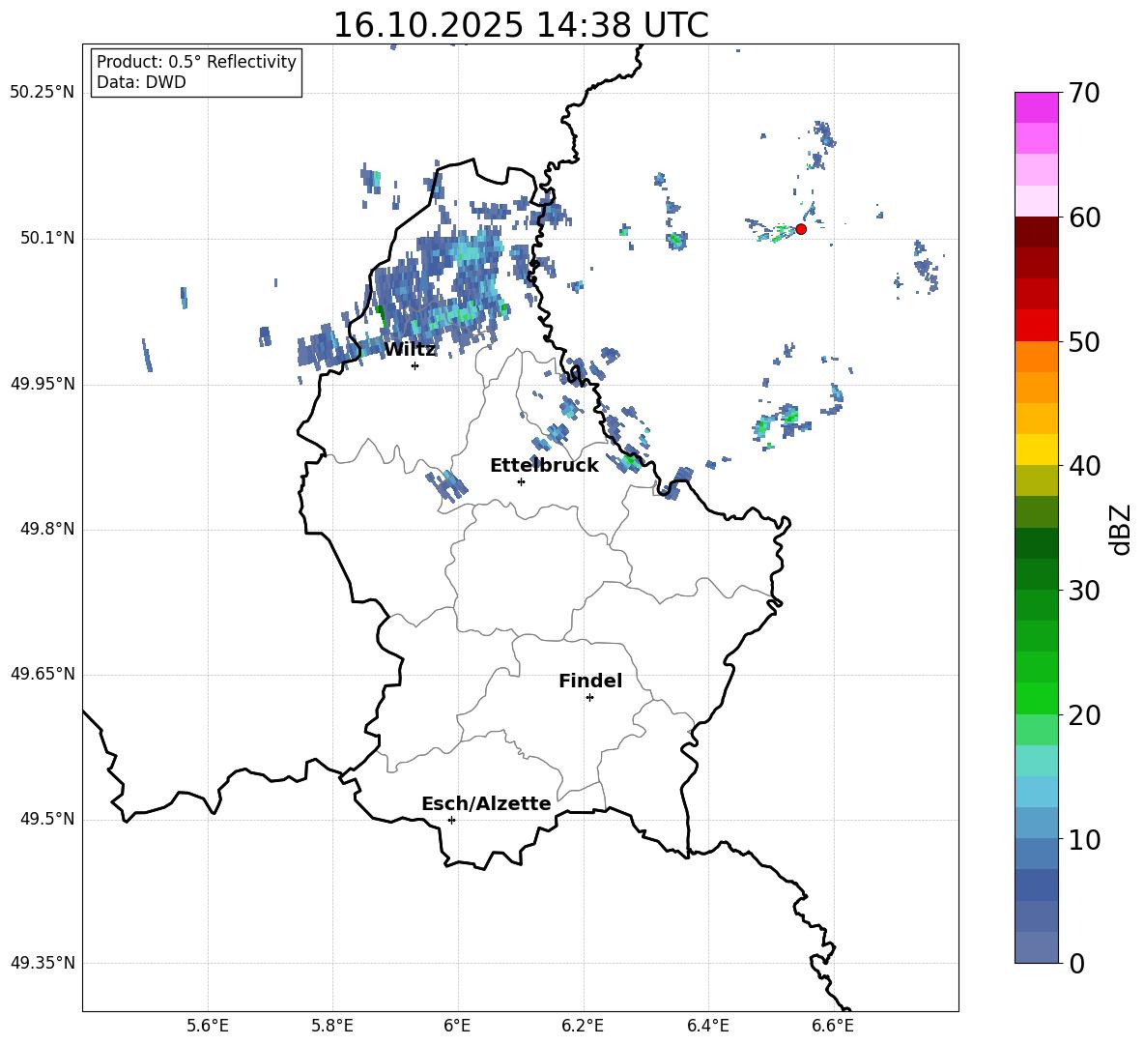Pick the bright green 20 dBZ swatch
This screenshot has height=1045, width=1144.
pos(1036,698)
